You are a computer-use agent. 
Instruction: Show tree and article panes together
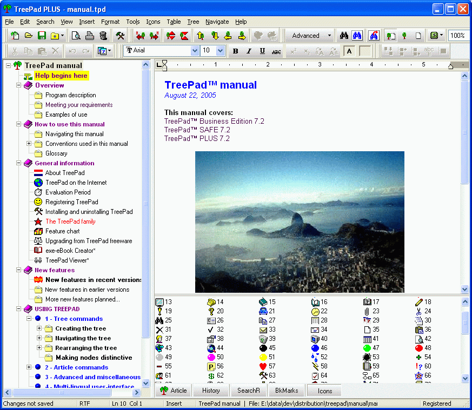391,36
